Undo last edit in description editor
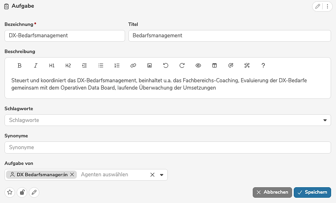This screenshot has height=203, width=336. (166, 65)
